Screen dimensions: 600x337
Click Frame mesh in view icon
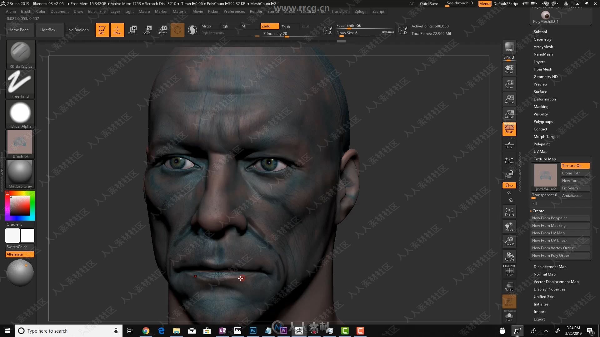[x=509, y=212]
